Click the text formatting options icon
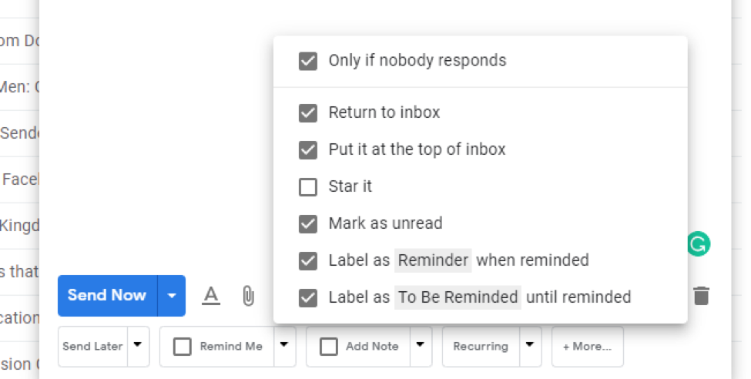The height and width of the screenshot is (379, 751). 211,295
